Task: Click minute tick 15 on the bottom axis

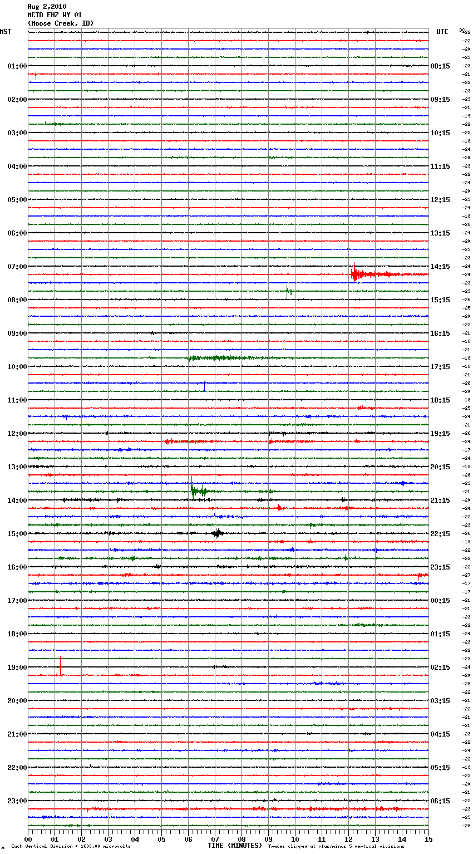Action: [x=428, y=839]
